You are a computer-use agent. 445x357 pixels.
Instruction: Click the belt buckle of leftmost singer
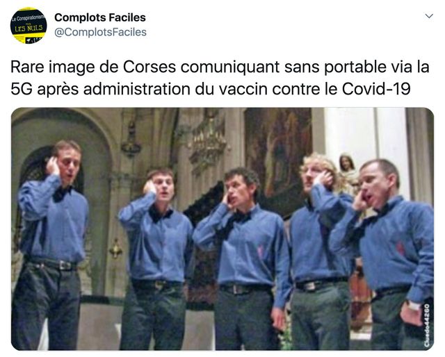click(x=64, y=265)
